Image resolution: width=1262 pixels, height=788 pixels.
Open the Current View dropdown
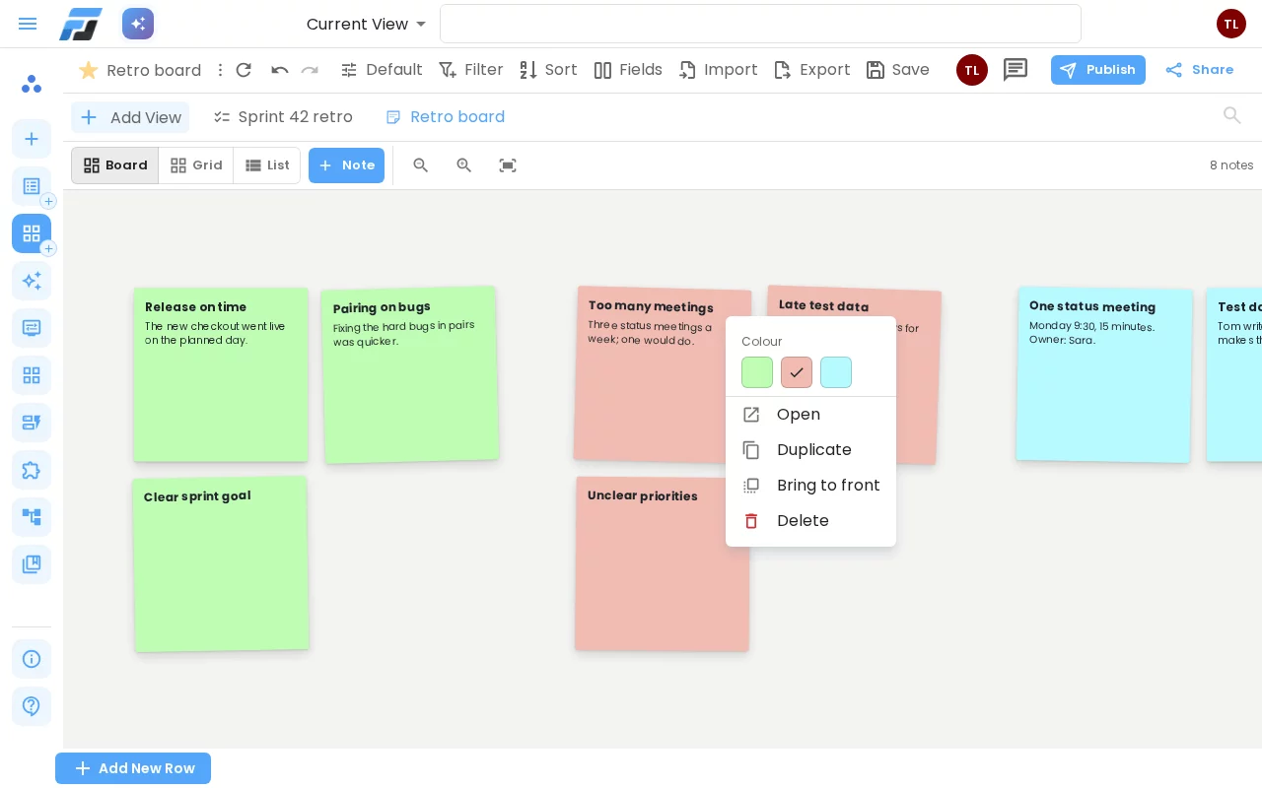point(367,24)
